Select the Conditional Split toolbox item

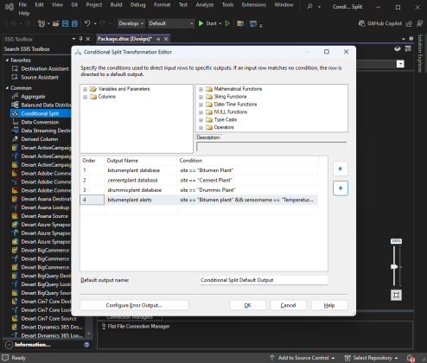click(40, 113)
